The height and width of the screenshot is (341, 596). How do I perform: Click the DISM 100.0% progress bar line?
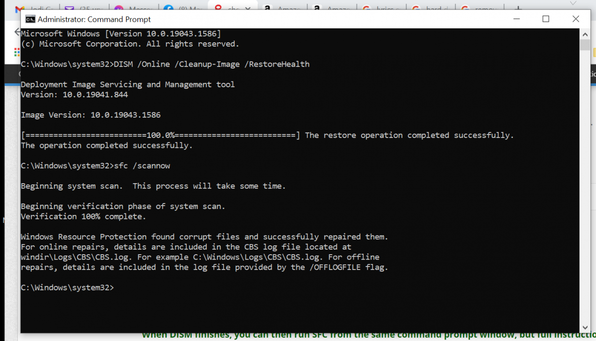(x=160, y=135)
